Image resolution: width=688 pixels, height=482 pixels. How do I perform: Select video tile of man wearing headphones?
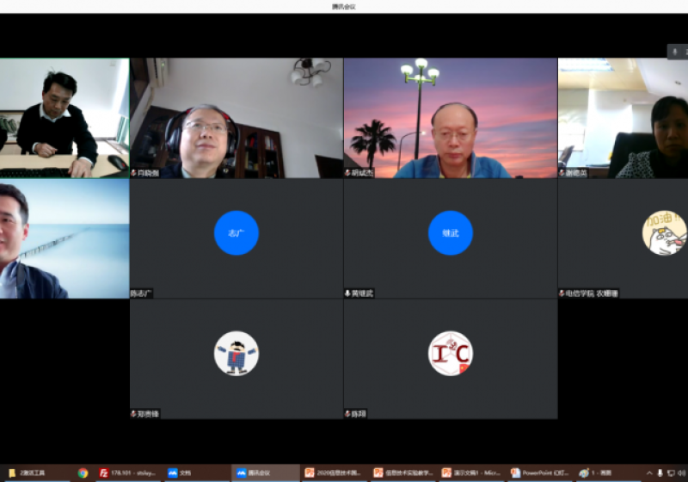pos(236,118)
